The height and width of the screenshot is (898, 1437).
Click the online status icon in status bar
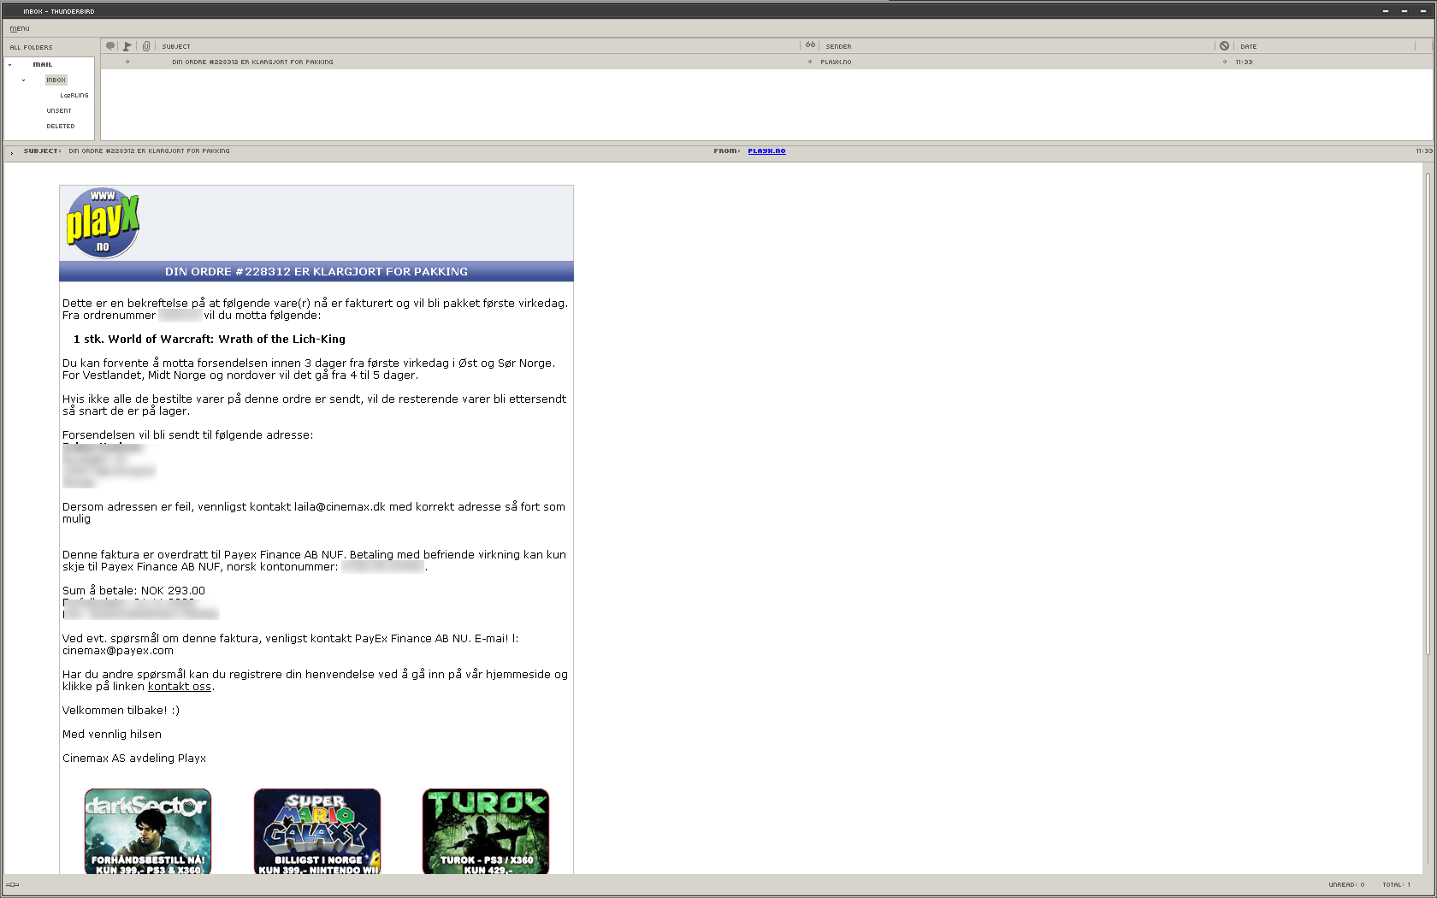point(13,885)
